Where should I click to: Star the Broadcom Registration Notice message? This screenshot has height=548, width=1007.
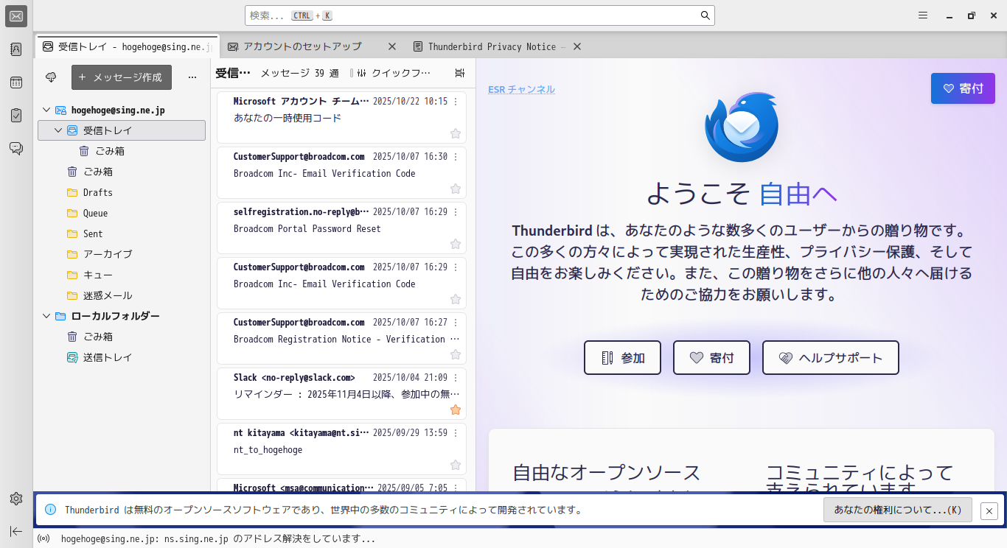(x=456, y=354)
